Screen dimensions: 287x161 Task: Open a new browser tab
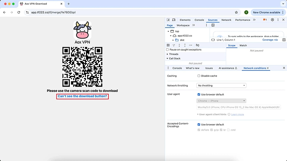click(69, 4)
